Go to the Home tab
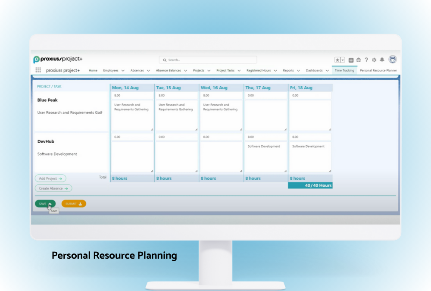 click(93, 70)
